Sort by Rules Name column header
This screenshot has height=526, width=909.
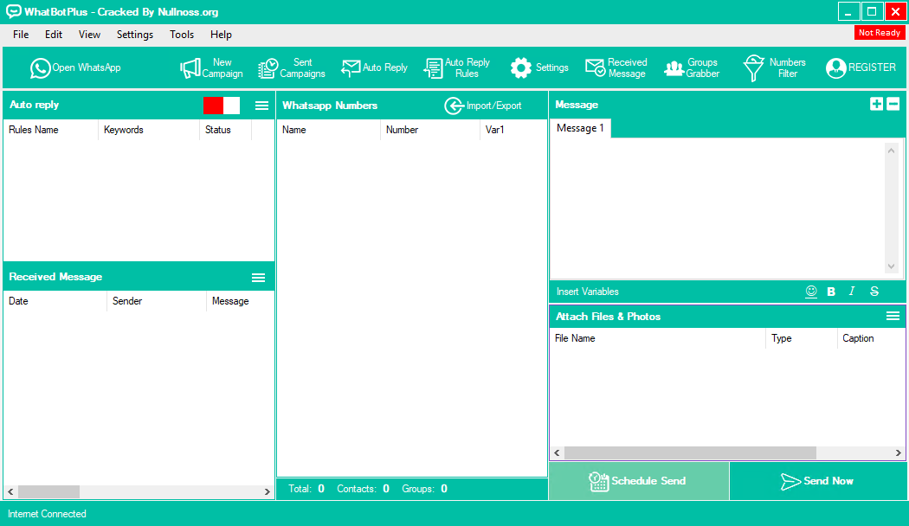(x=51, y=130)
